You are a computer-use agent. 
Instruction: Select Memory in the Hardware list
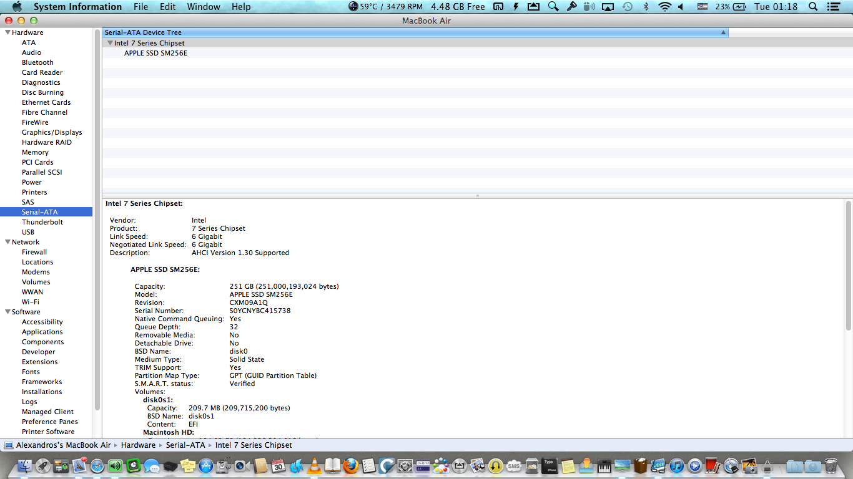35,152
